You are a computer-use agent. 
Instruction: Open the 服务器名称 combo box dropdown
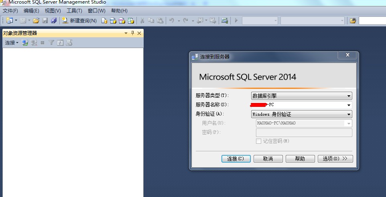349,105
